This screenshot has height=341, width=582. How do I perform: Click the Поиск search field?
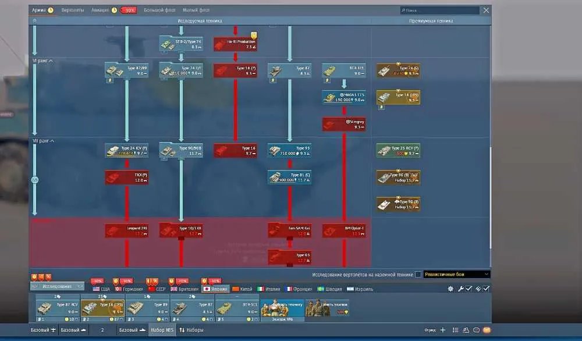pos(439,10)
